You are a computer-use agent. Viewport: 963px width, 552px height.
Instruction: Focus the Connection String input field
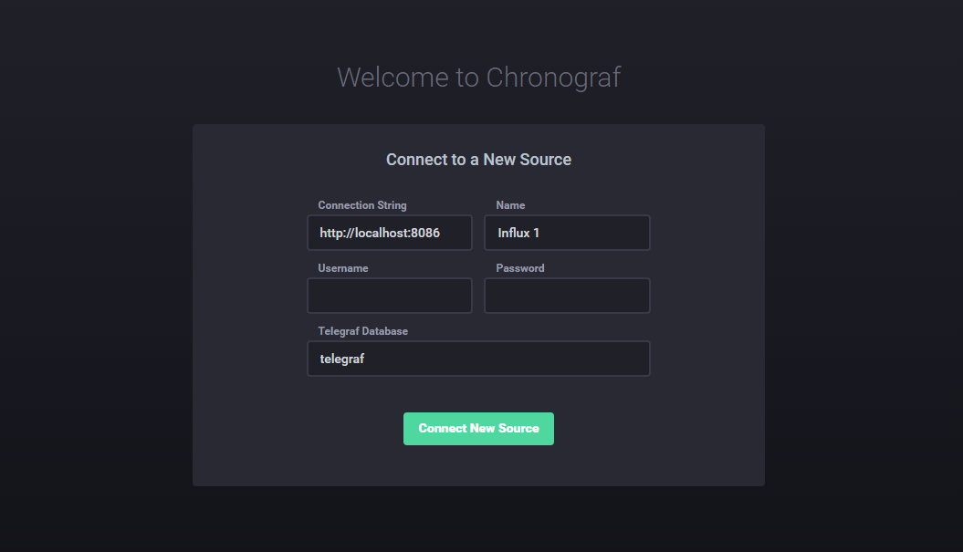390,233
